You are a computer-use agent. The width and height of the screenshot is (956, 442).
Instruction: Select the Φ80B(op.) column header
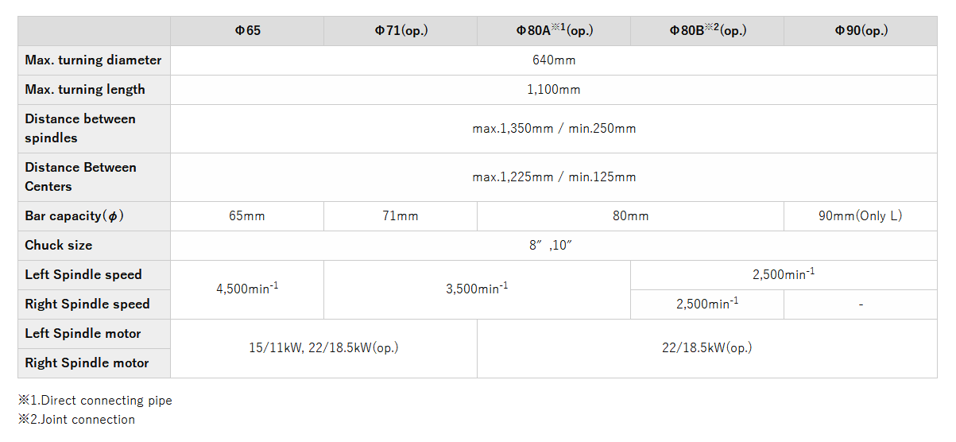707,31
